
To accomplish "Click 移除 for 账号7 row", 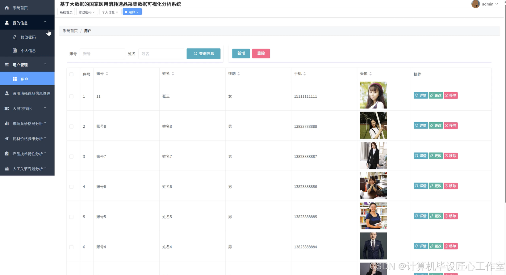I will (x=451, y=156).
